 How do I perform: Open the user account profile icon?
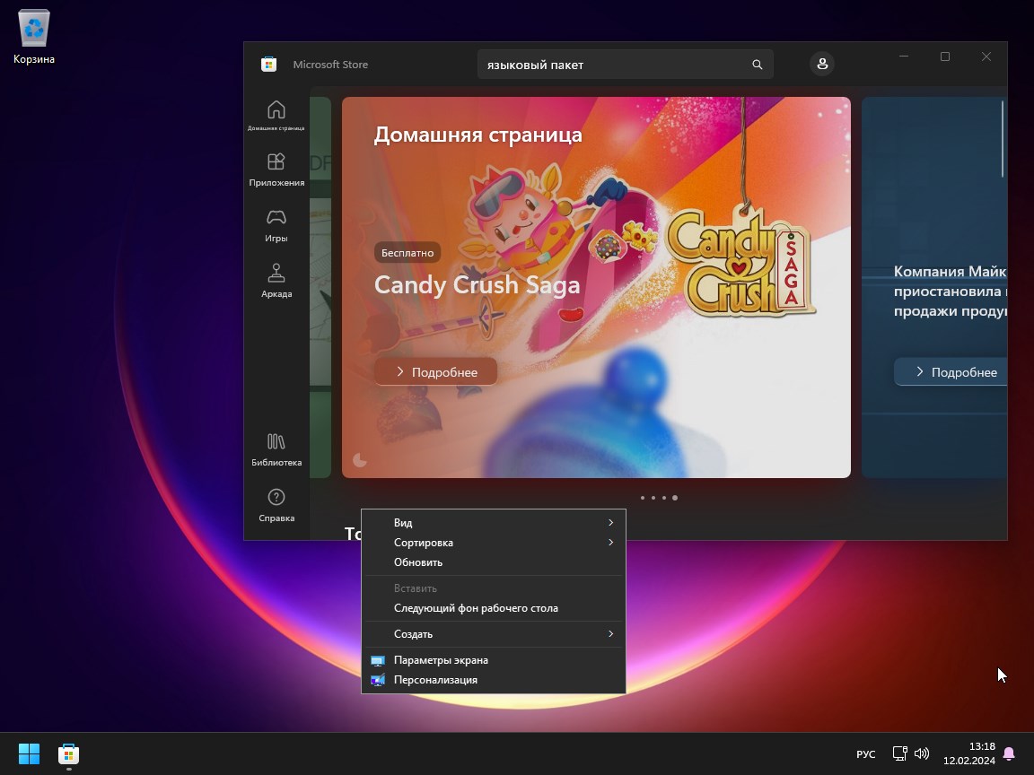pos(822,64)
